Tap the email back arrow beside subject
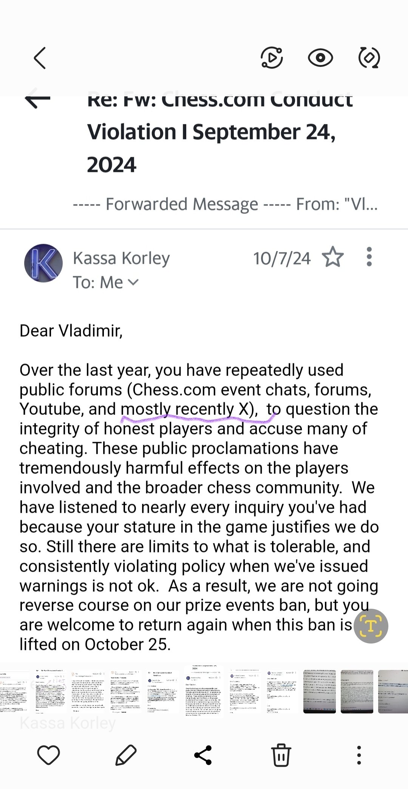Screen dimensions: 408x789 pyautogui.click(x=37, y=99)
